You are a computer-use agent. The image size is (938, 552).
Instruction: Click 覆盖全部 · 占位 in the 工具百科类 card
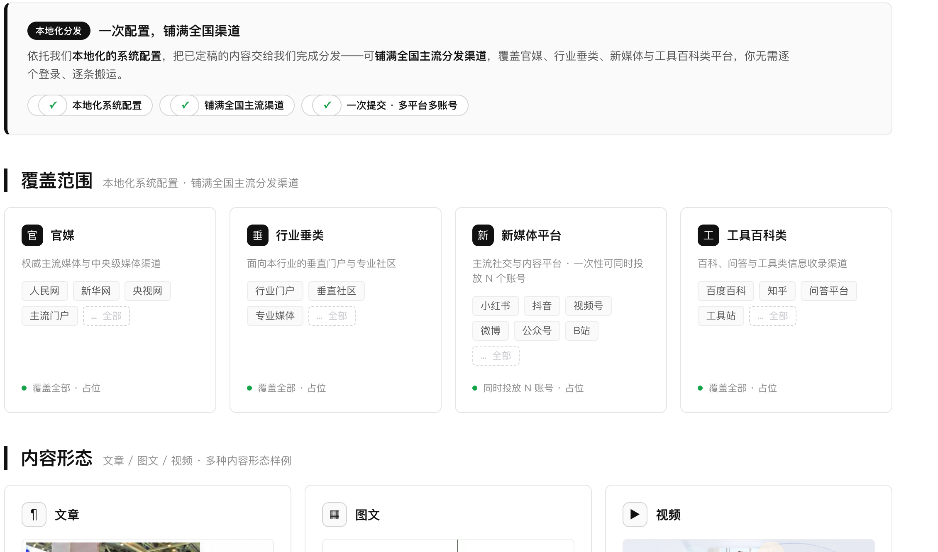(x=743, y=388)
